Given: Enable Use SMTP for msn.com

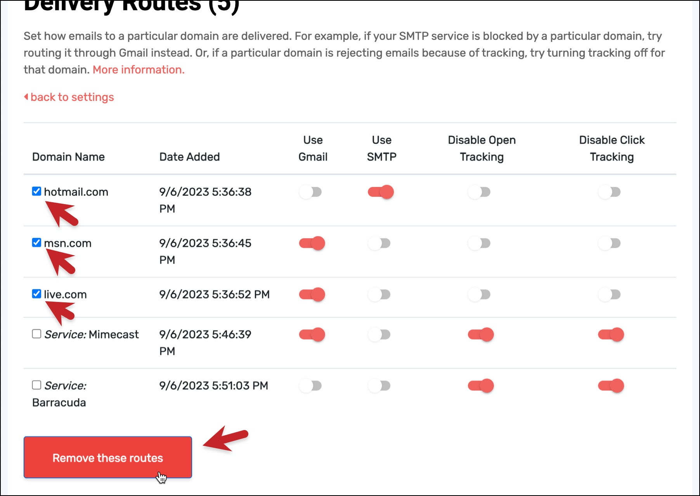Looking at the screenshot, I should click(x=379, y=243).
